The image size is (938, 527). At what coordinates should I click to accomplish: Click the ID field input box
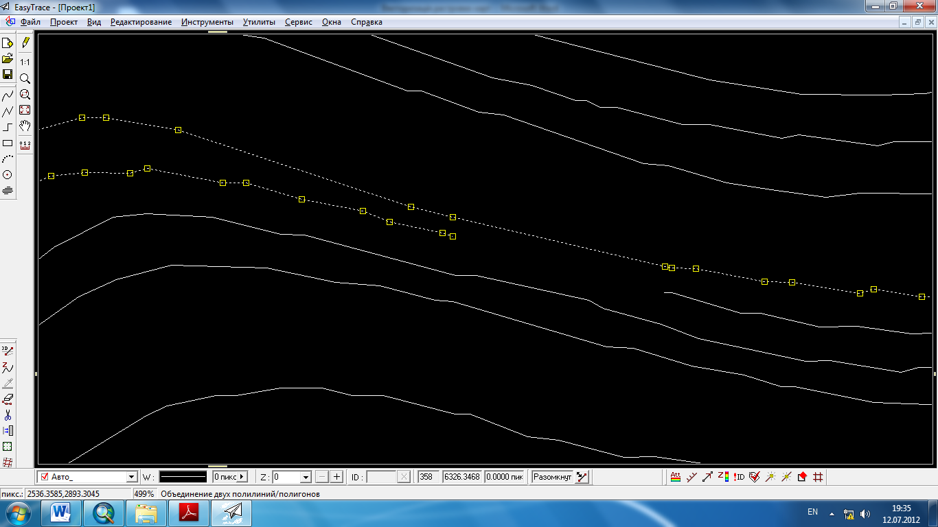point(381,477)
